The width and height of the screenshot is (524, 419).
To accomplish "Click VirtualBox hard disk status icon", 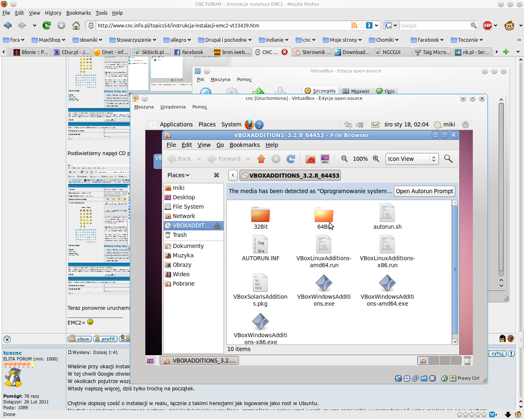I will tap(398, 378).
